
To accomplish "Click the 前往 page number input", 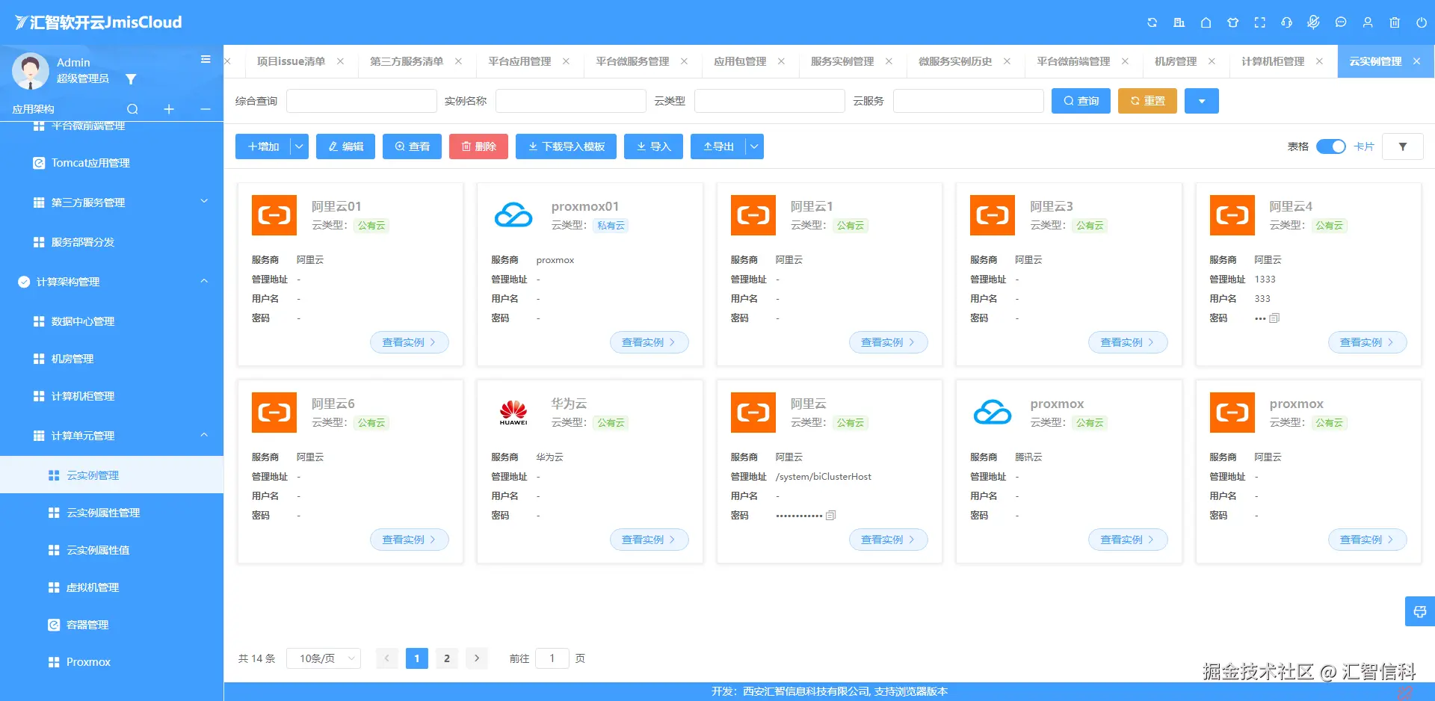I will [x=552, y=658].
